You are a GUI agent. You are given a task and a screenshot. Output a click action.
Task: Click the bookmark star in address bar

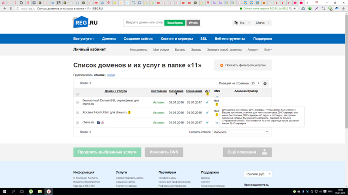tap(294, 8)
